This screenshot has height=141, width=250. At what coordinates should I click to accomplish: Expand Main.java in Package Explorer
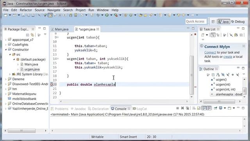click(x=18, y=64)
